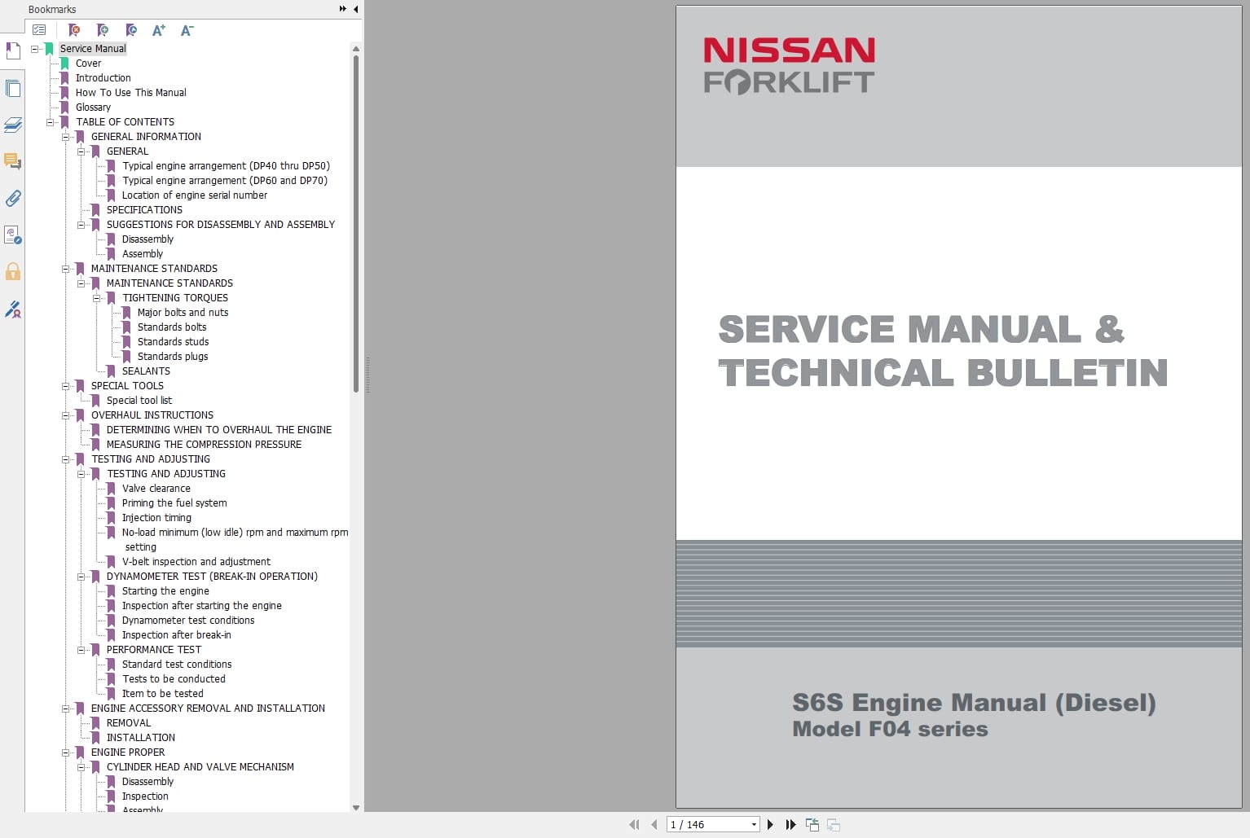Collapse TABLE OF CONTENTS bookmark node
The width and height of the screenshot is (1250, 838).
(51, 122)
